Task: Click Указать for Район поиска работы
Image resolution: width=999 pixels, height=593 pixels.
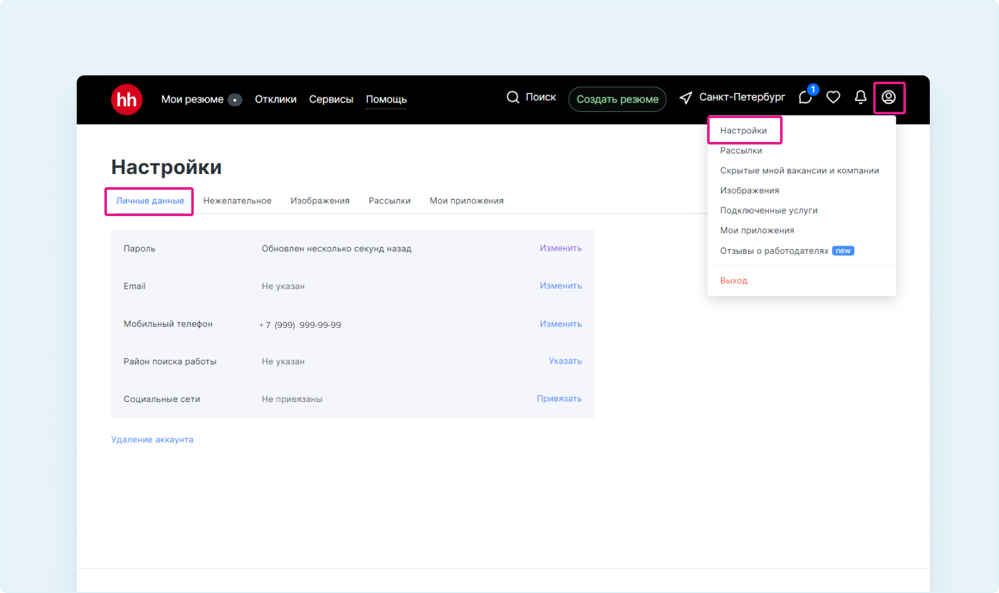Action: pos(565,361)
